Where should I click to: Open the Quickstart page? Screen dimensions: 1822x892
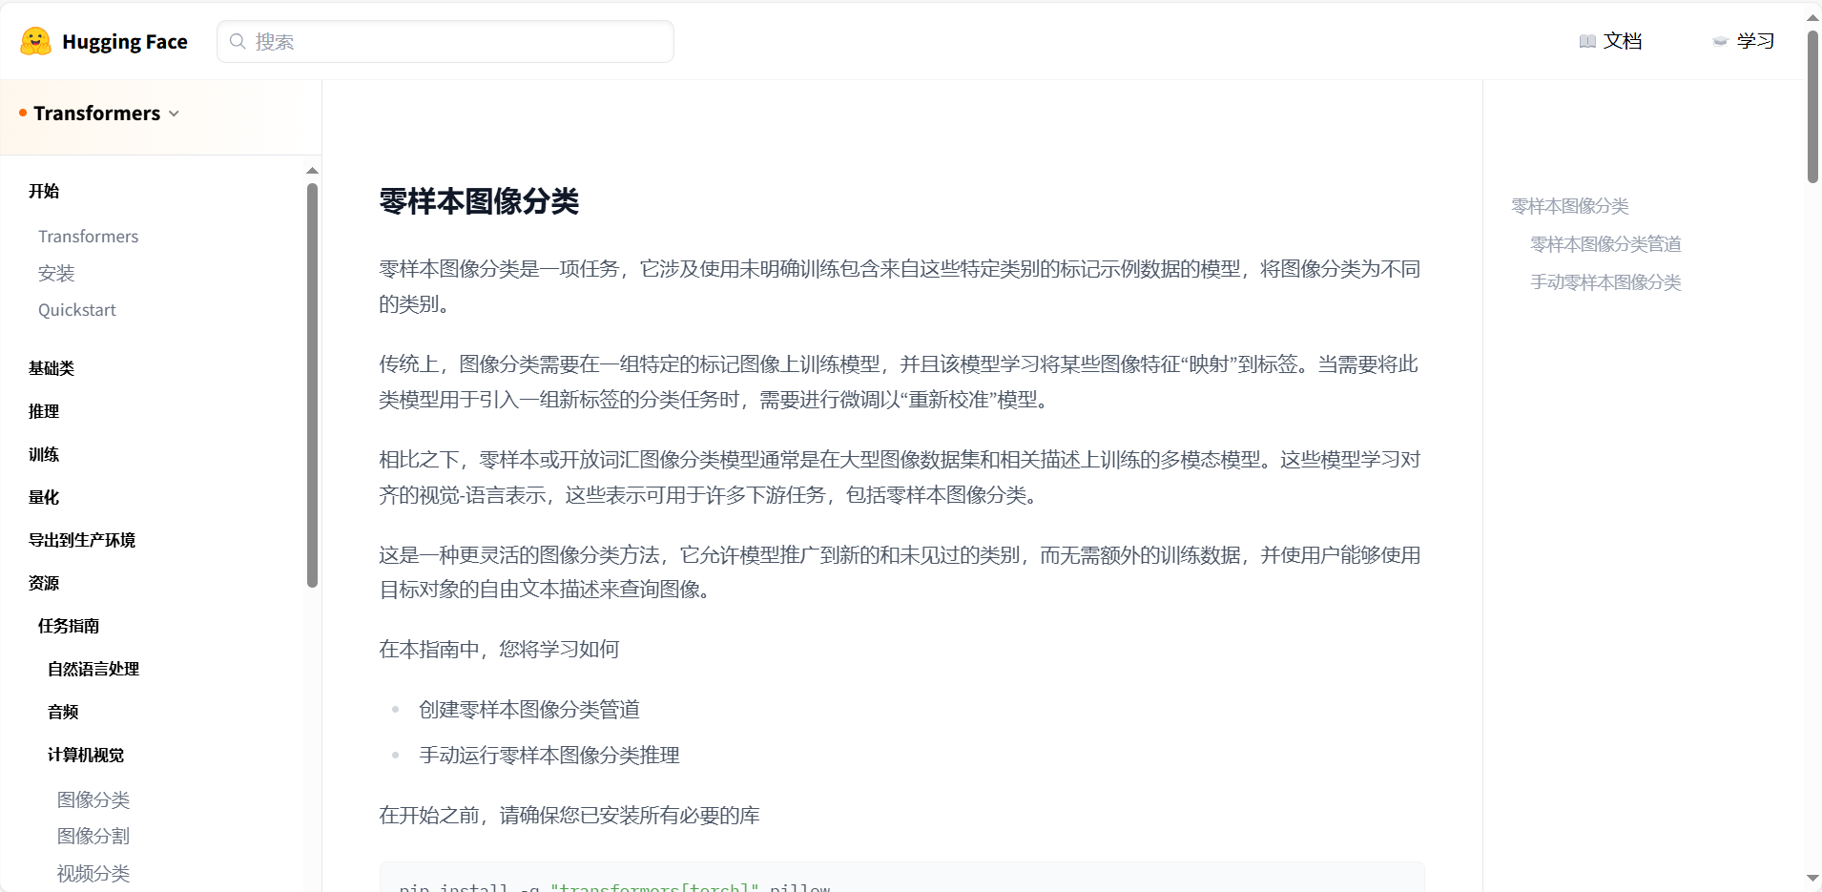pyautogui.click(x=77, y=309)
